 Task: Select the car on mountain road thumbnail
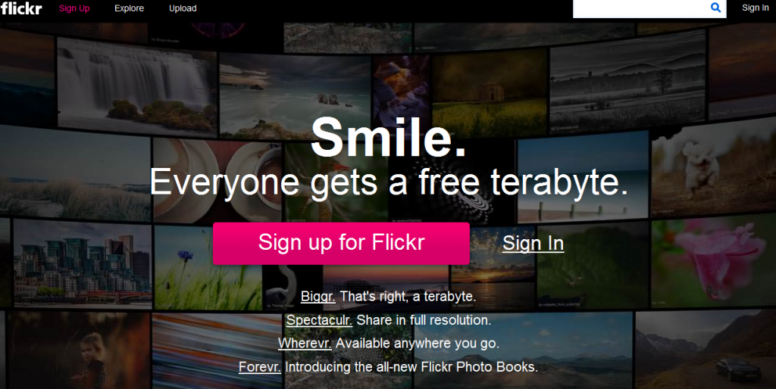pos(706,348)
